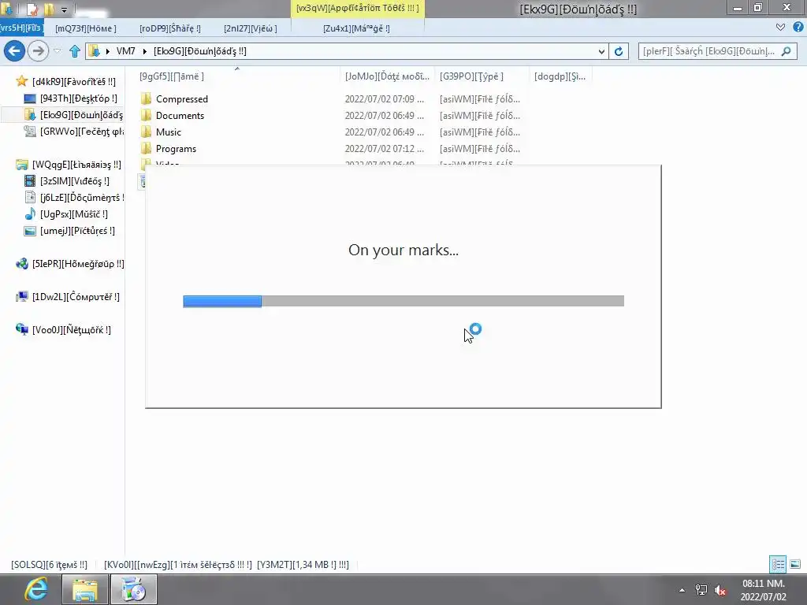Select the Programs folder
Screen dimensions: 807x605
(176, 148)
